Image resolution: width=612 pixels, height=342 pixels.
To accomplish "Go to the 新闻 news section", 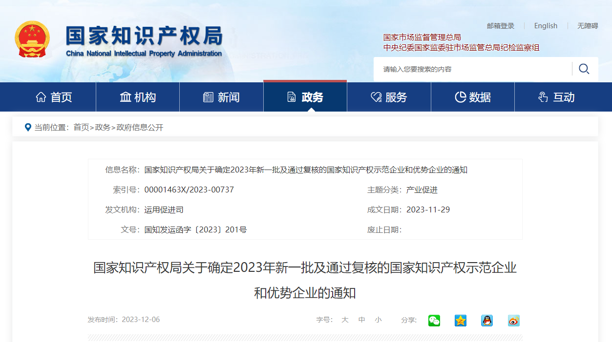I will tap(222, 97).
